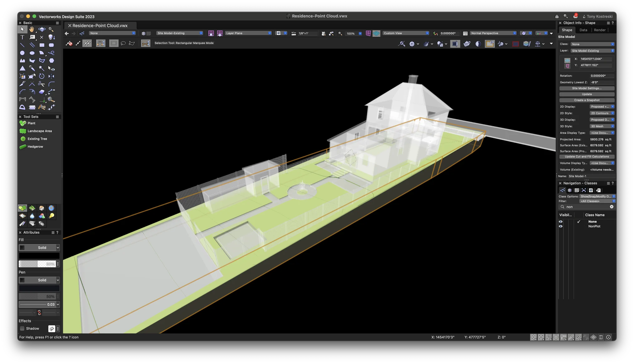Viewport: 634px width, 364px height.
Task: Enable the Shadow checkbox
Action: (x=22, y=328)
